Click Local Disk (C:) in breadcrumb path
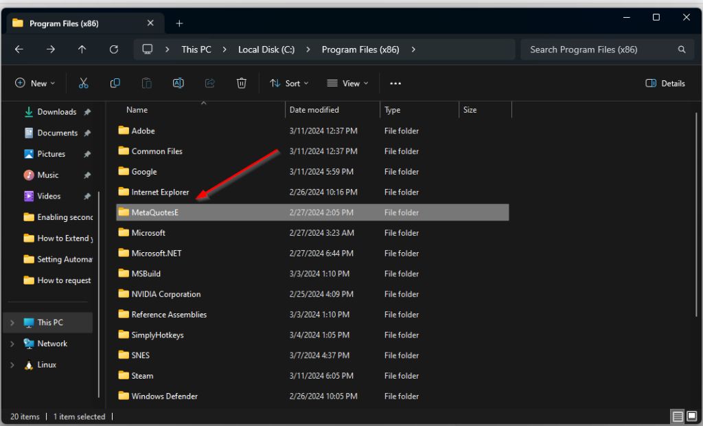This screenshot has width=703, height=426. [266, 49]
